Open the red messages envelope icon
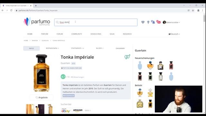206x116 pixels. pyautogui.click(x=159, y=22)
